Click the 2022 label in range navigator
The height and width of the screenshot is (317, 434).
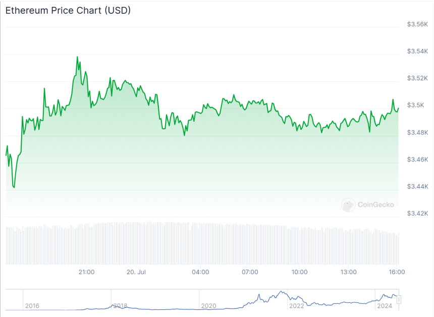click(x=296, y=306)
